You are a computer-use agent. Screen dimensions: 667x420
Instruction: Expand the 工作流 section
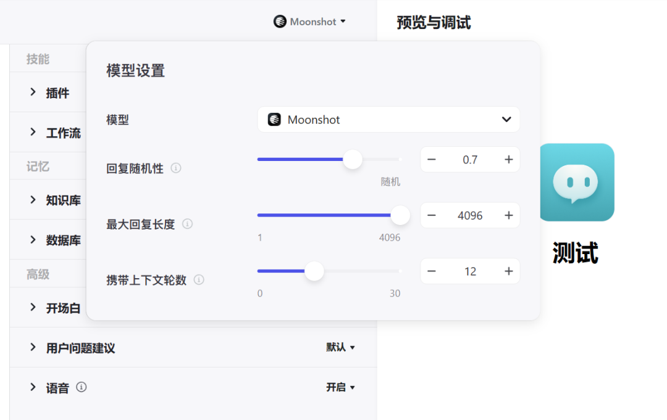click(33, 133)
